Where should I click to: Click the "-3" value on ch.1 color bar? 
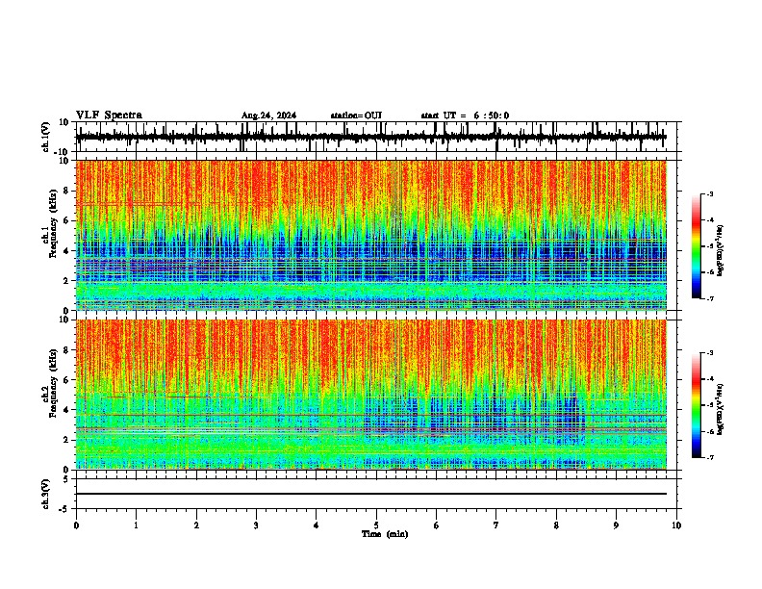(x=709, y=194)
